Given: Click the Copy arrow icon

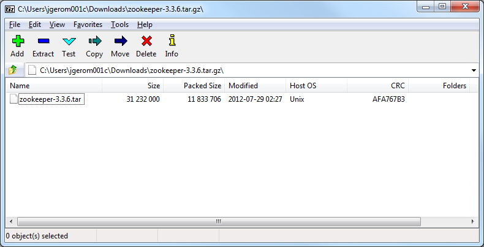Looking at the screenshot, I should click(x=94, y=40).
